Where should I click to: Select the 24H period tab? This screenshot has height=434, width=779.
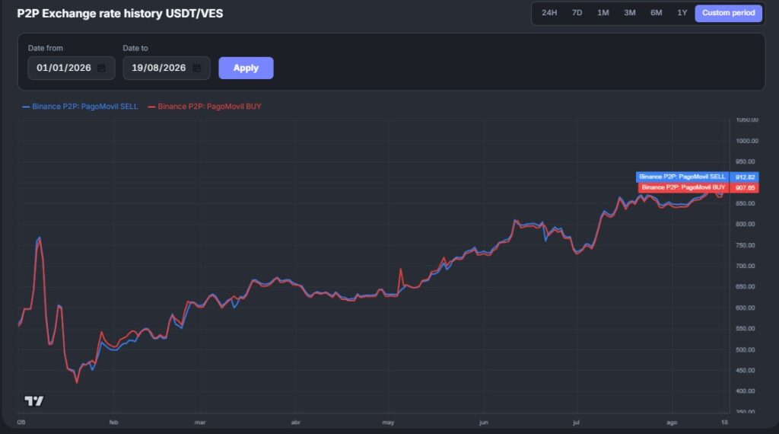549,13
